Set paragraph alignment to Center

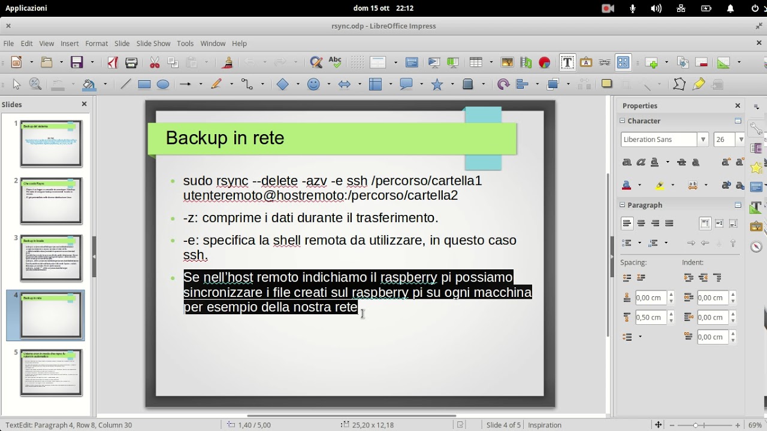click(x=641, y=223)
